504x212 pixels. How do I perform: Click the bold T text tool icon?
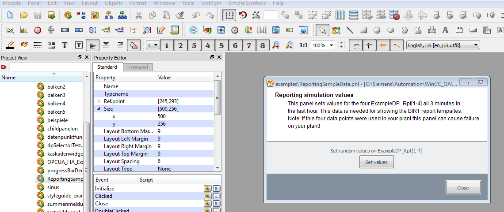coord(65,45)
